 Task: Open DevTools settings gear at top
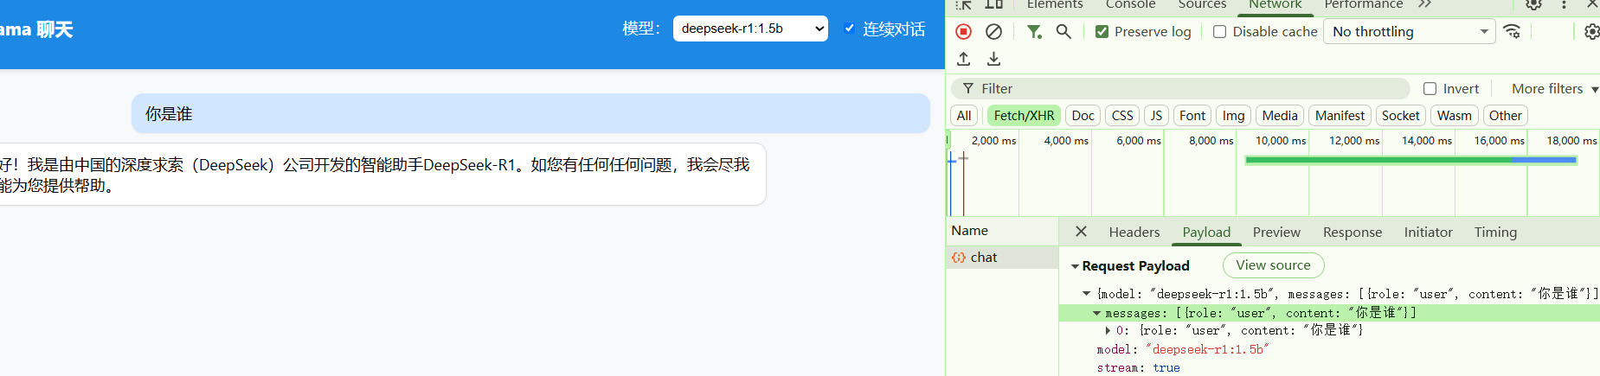tap(1533, 4)
